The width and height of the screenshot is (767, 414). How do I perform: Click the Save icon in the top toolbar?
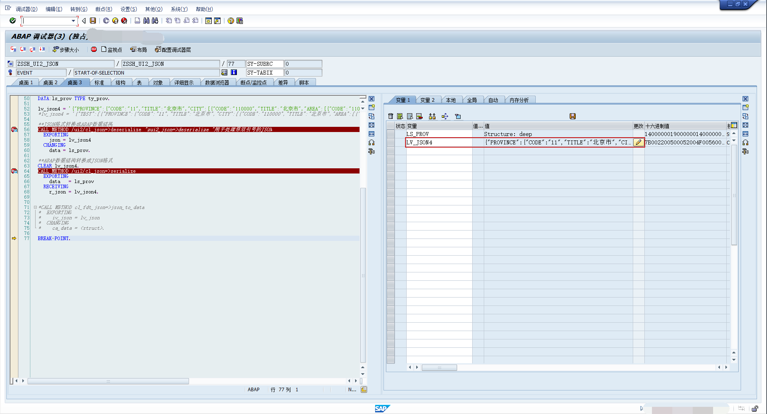pyautogui.click(x=93, y=21)
